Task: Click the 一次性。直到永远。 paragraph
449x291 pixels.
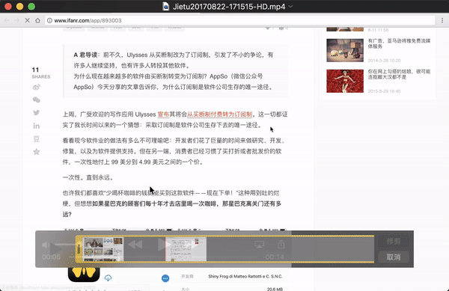Action: tap(88, 178)
